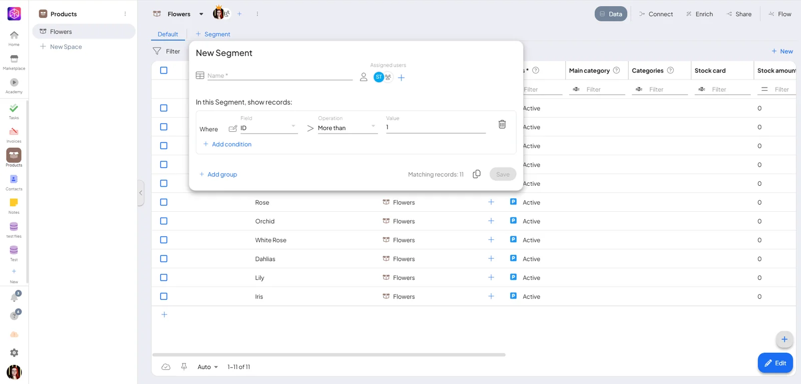This screenshot has width=801, height=384.
Task: Open the notifications bell
Action: pyautogui.click(x=15, y=297)
